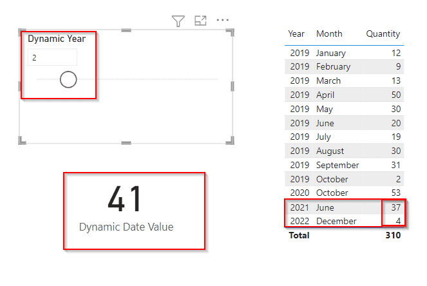
Task: Select the 2019 October month cell
Action: point(332,179)
